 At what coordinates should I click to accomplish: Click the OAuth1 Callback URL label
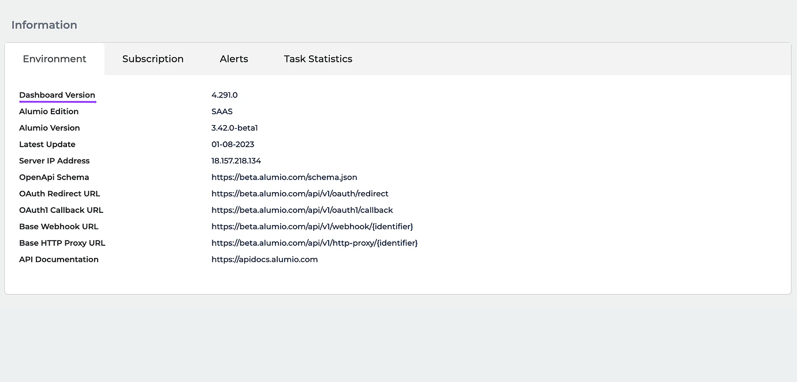point(61,210)
